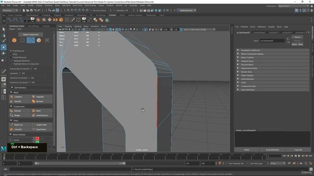The image size is (314, 176).
Task: Expand Smooth Mesh section
Action: click(272, 65)
